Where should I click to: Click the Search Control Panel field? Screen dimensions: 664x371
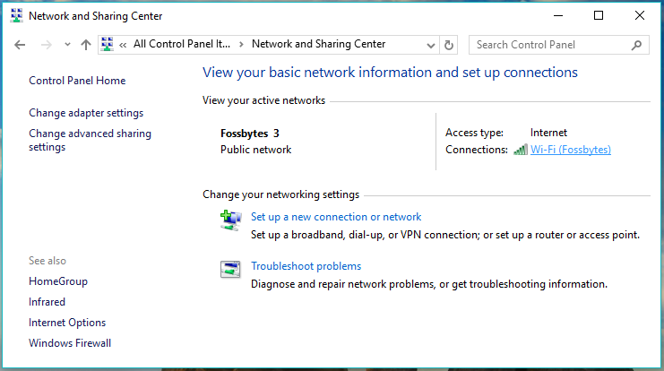coord(550,45)
